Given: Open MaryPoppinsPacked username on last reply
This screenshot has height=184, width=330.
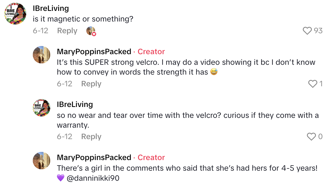Looking at the screenshot, I should 94,157.
